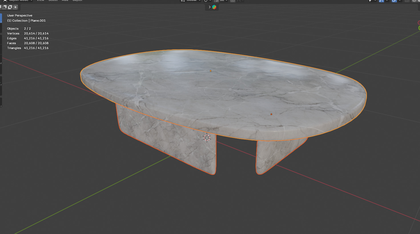Viewport: 420px width, 234px height.
Task: Click the Objects '2 / 2' statistic
Action: [27, 29]
